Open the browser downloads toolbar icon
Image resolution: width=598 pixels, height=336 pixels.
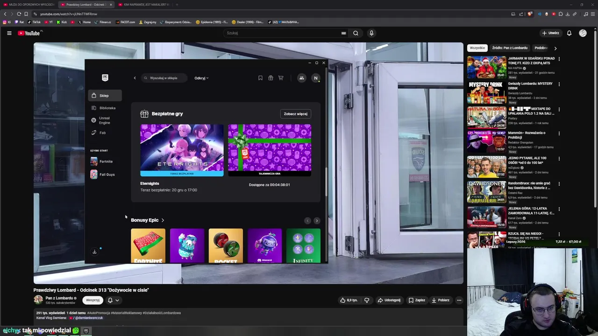pyautogui.click(x=568, y=14)
